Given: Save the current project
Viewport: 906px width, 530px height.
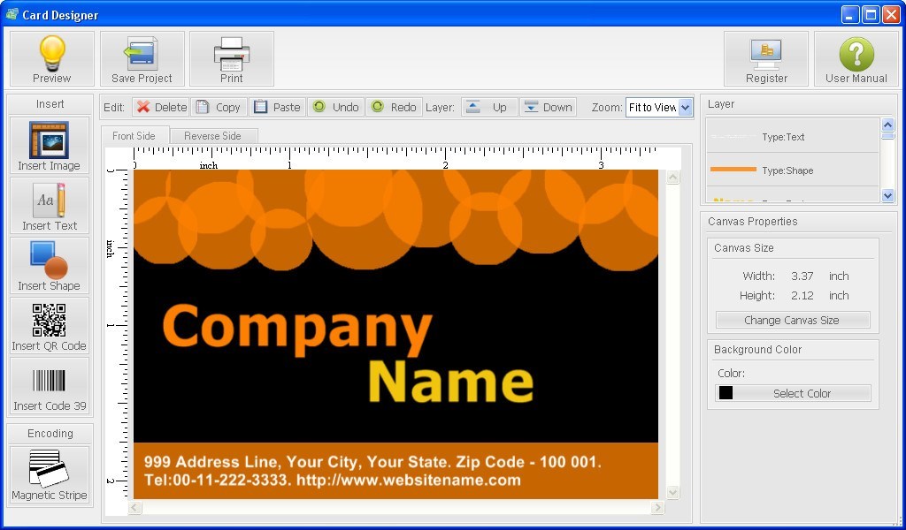Looking at the screenshot, I should (x=142, y=57).
